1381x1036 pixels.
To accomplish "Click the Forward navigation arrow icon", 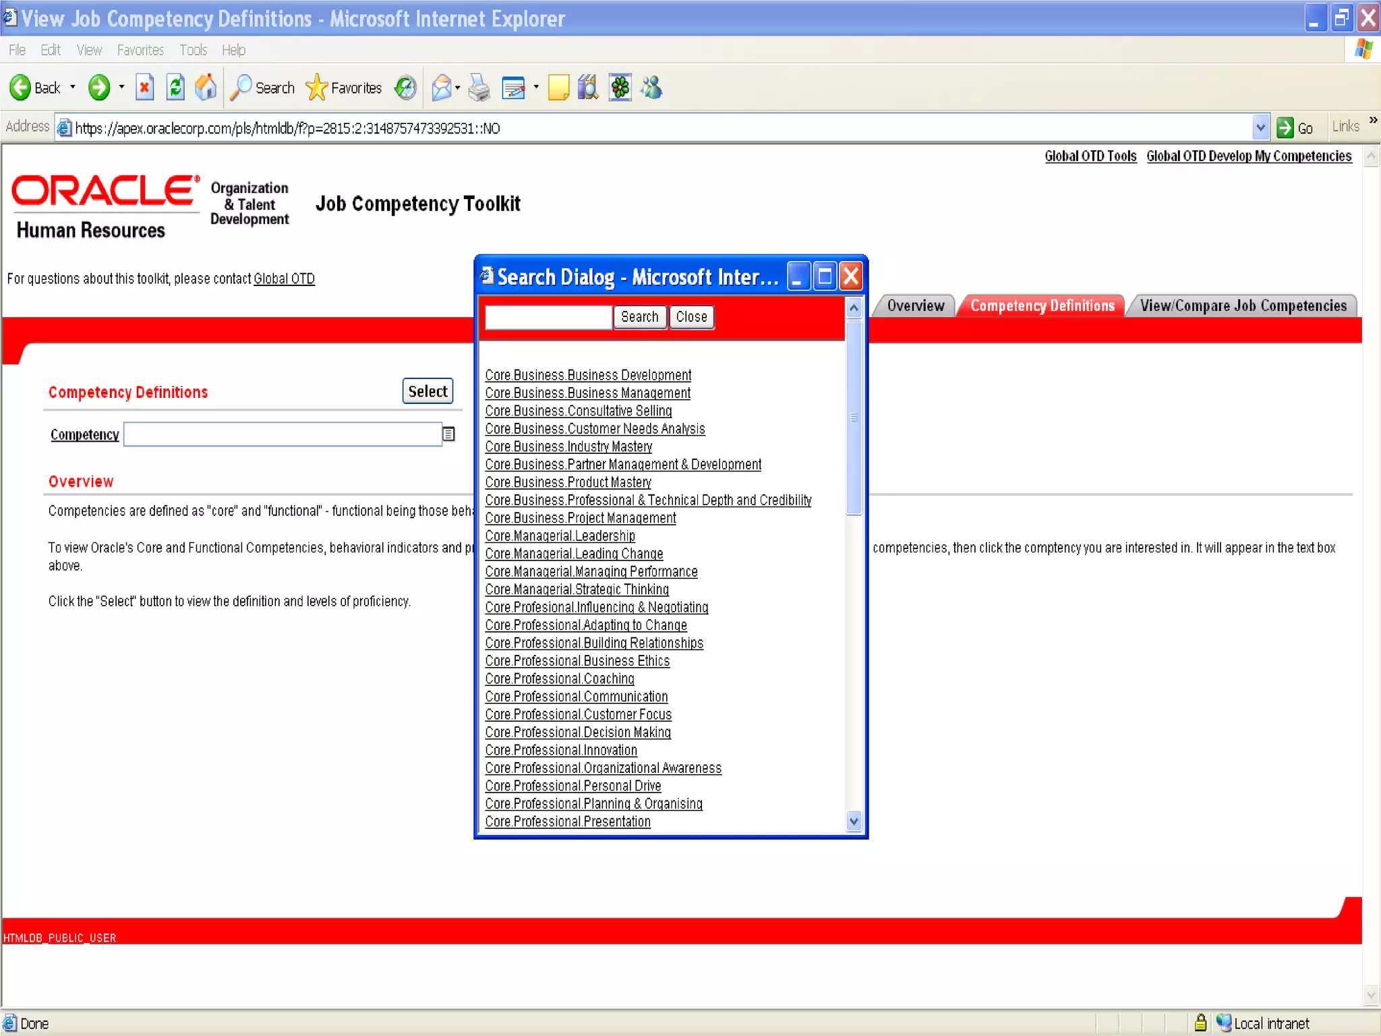I will tap(99, 88).
